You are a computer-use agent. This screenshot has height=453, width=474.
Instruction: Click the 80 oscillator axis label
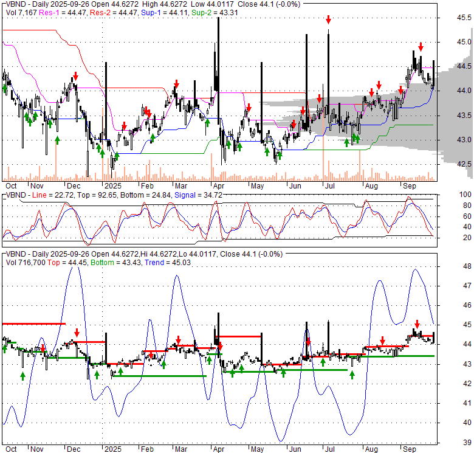coord(467,206)
